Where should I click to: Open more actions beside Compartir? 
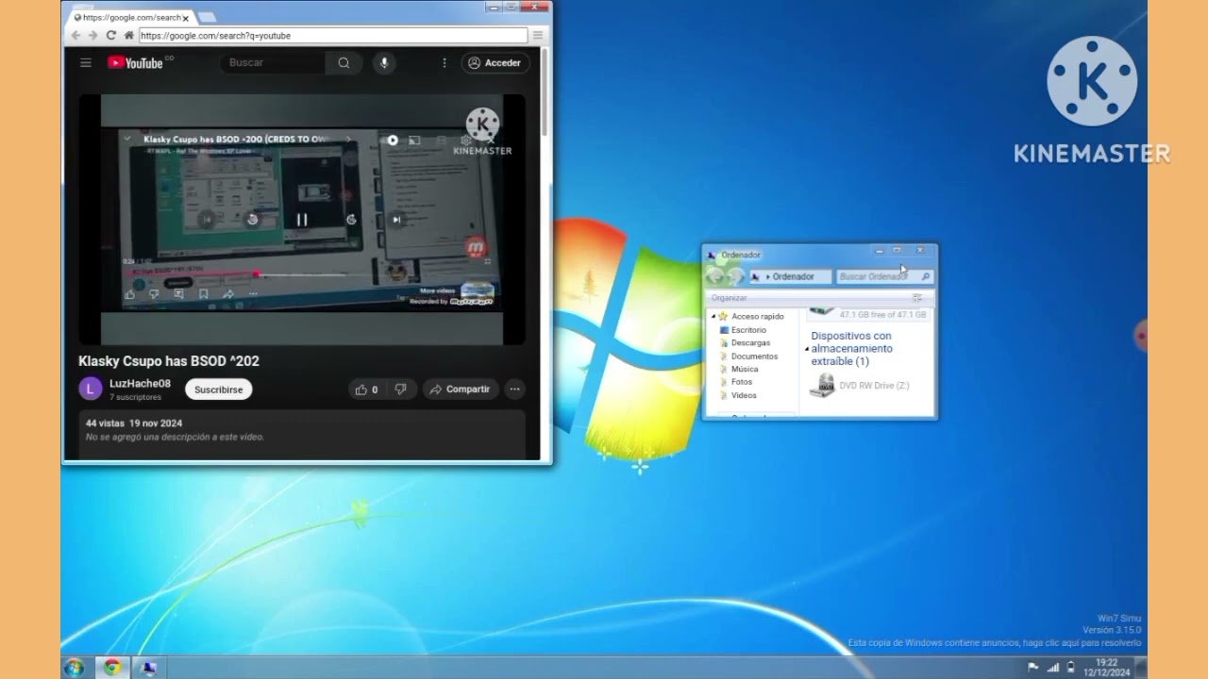[x=514, y=389]
